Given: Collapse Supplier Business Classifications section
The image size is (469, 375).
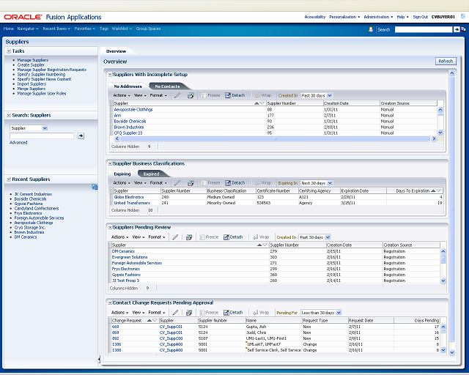Looking at the screenshot, I should pos(110,163).
